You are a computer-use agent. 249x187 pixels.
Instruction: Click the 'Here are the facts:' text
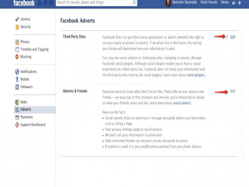click(114, 112)
